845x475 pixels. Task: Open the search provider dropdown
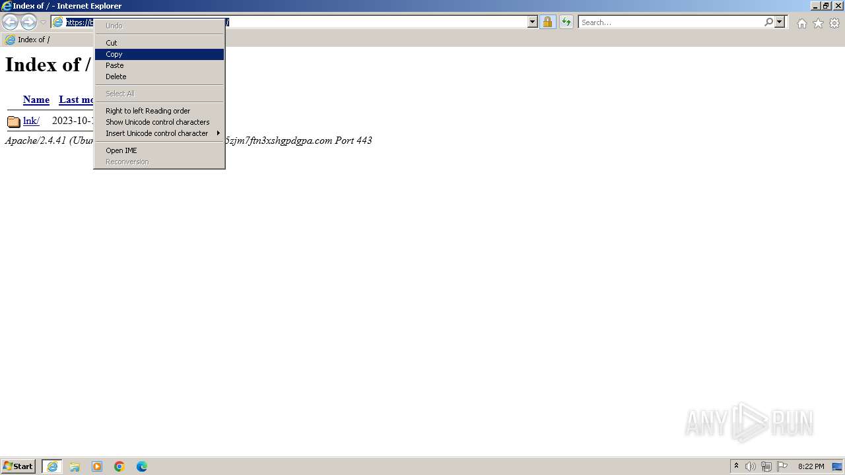point(780,22)
